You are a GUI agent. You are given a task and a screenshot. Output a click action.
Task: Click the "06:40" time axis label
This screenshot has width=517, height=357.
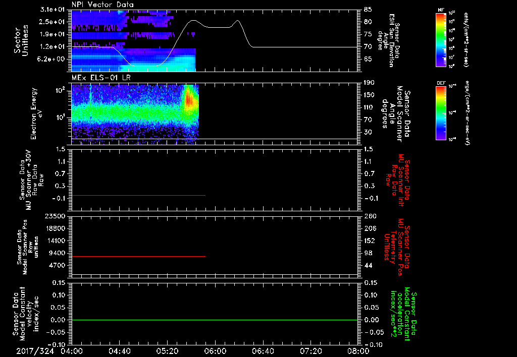(263, 351)
